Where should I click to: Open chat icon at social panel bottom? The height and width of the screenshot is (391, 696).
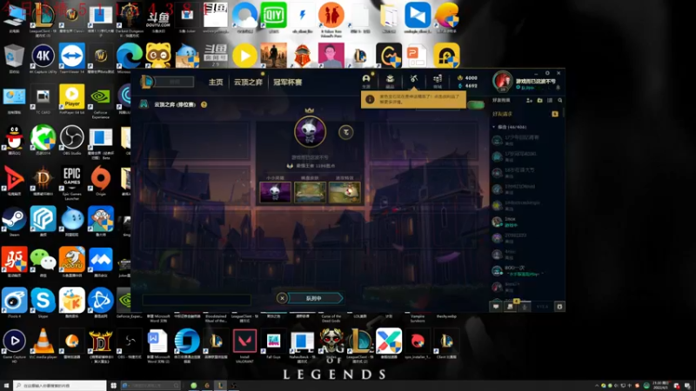click(x=496, y=307)
